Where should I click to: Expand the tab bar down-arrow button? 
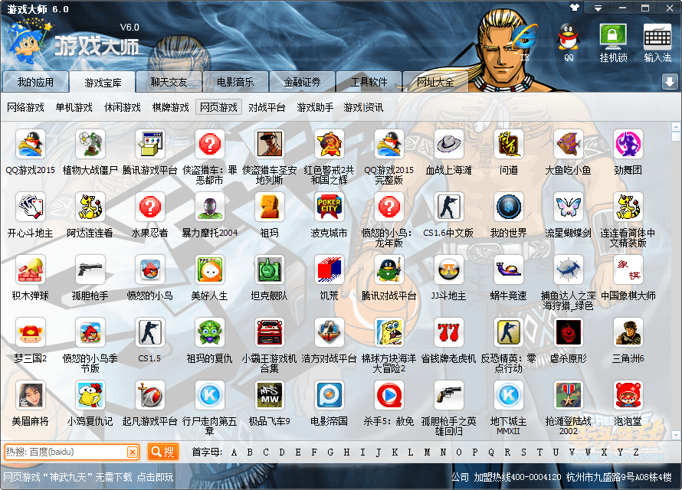[670, 81]
